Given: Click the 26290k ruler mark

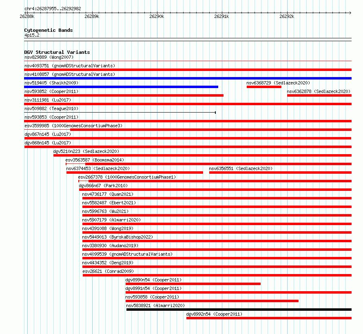Looking at the screenshot, I should [x=157, y=16].
